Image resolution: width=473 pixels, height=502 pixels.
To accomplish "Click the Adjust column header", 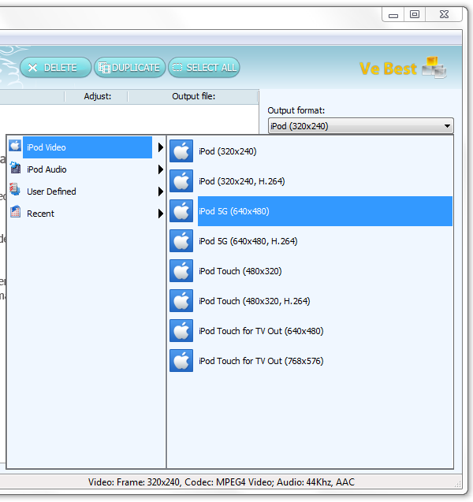I will click(x=97, y=96).
